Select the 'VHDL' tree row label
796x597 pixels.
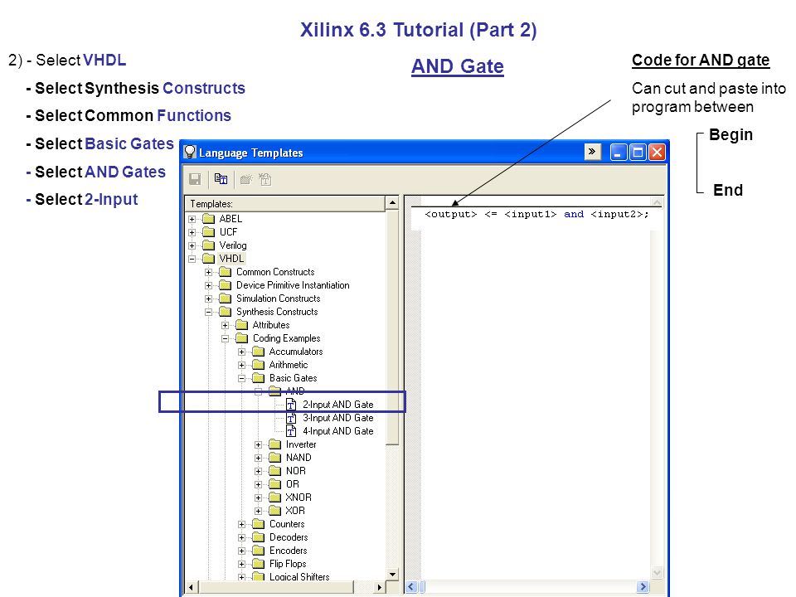point(231,259)
